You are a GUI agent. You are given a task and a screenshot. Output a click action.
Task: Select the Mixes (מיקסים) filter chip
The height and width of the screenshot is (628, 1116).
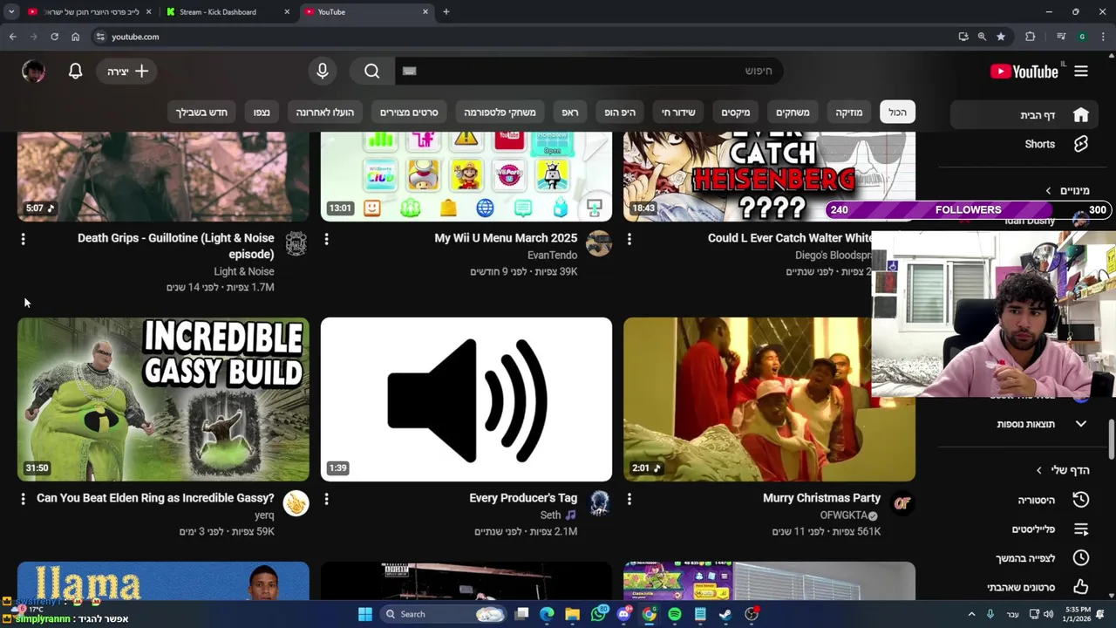735,112
